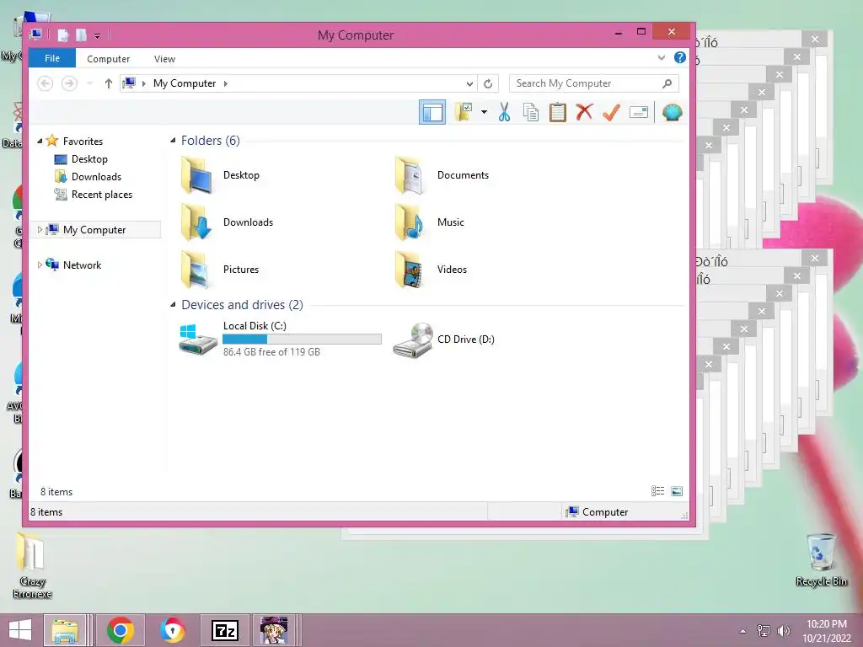Click My Computer in the address breadcrumb
Image resolution: width=863 pixels, height=647 pixels.
point(185,83)
